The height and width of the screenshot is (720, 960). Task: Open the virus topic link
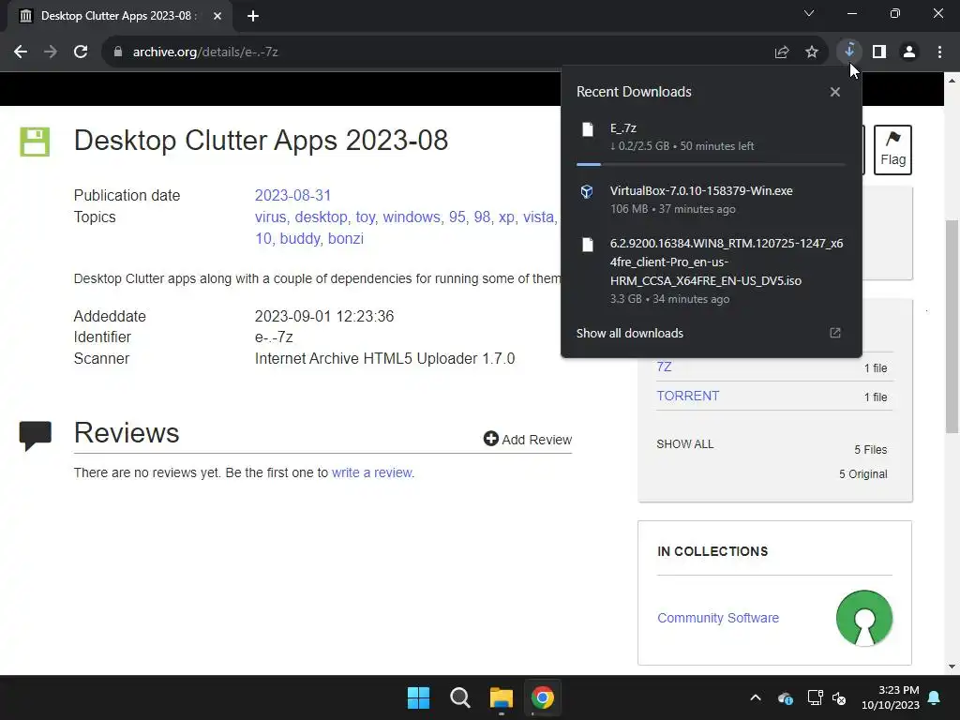270,217
